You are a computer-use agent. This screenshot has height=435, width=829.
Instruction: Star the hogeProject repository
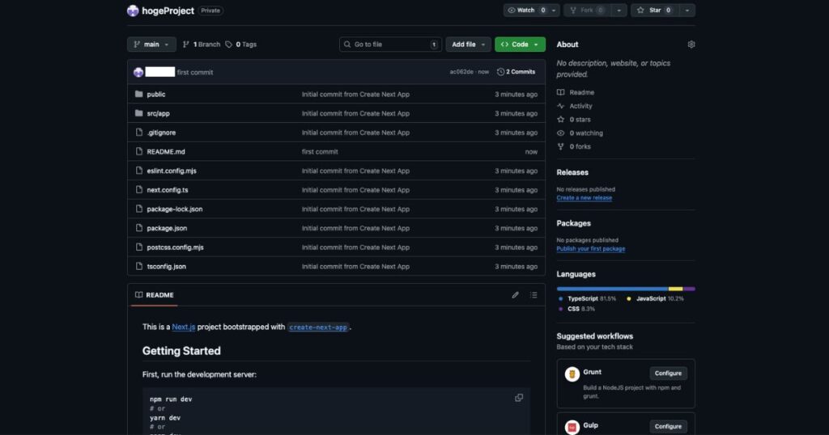[x=654, y=10]
